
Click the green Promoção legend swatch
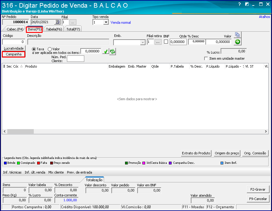[127, 163]
